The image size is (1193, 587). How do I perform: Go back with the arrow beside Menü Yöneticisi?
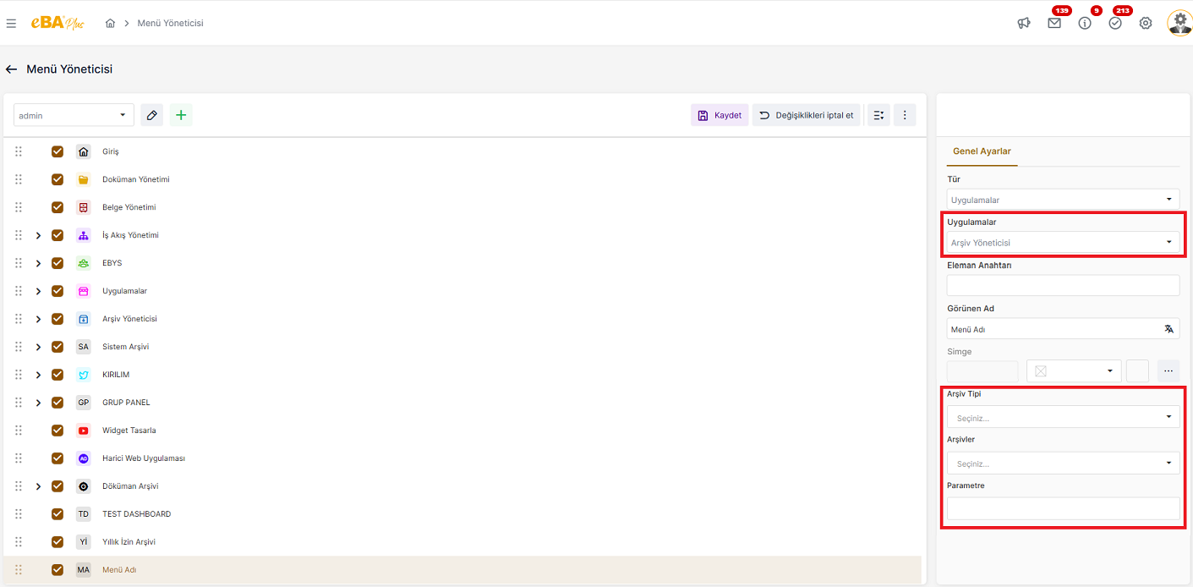coord(11,69)
